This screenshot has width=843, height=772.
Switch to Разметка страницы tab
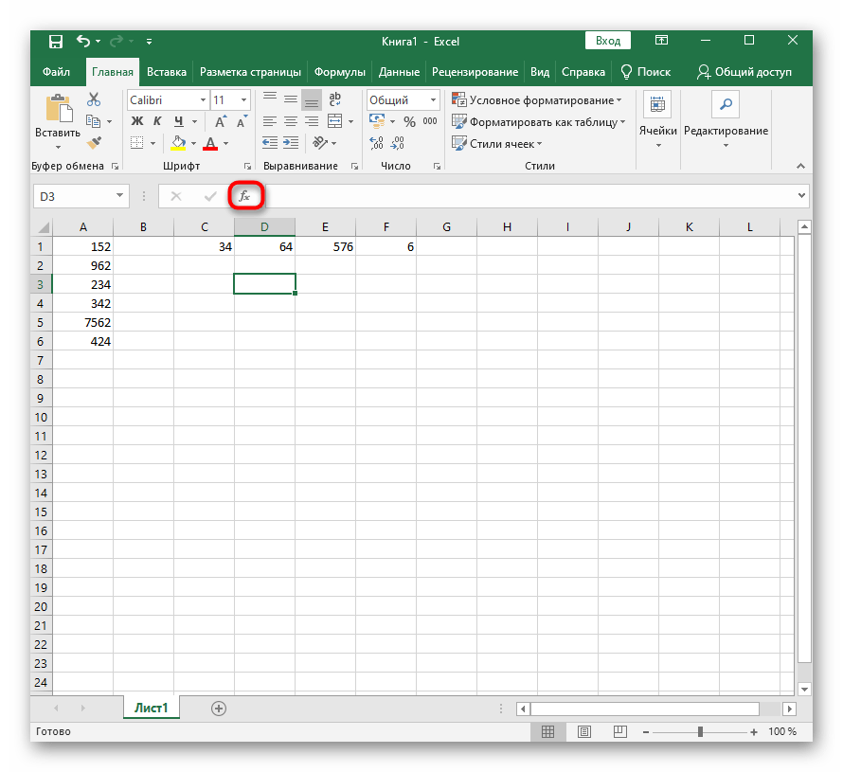pos(251,72)
